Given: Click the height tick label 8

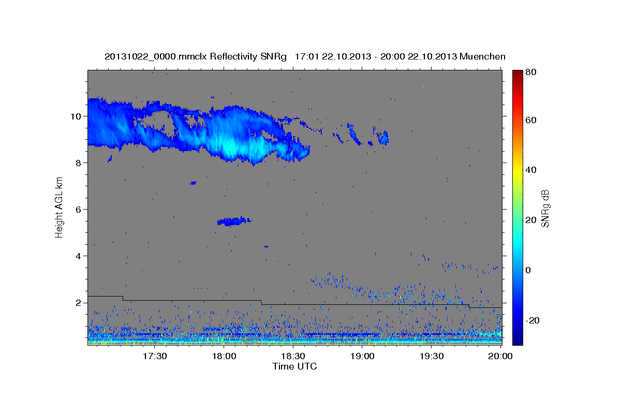Looking at the screenshot, I should [79, 163].
